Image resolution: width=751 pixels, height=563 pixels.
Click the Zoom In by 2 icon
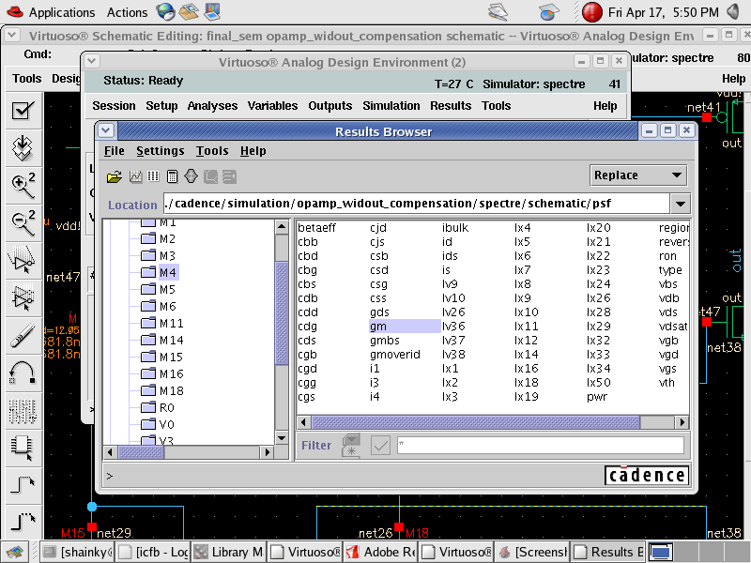23,186
